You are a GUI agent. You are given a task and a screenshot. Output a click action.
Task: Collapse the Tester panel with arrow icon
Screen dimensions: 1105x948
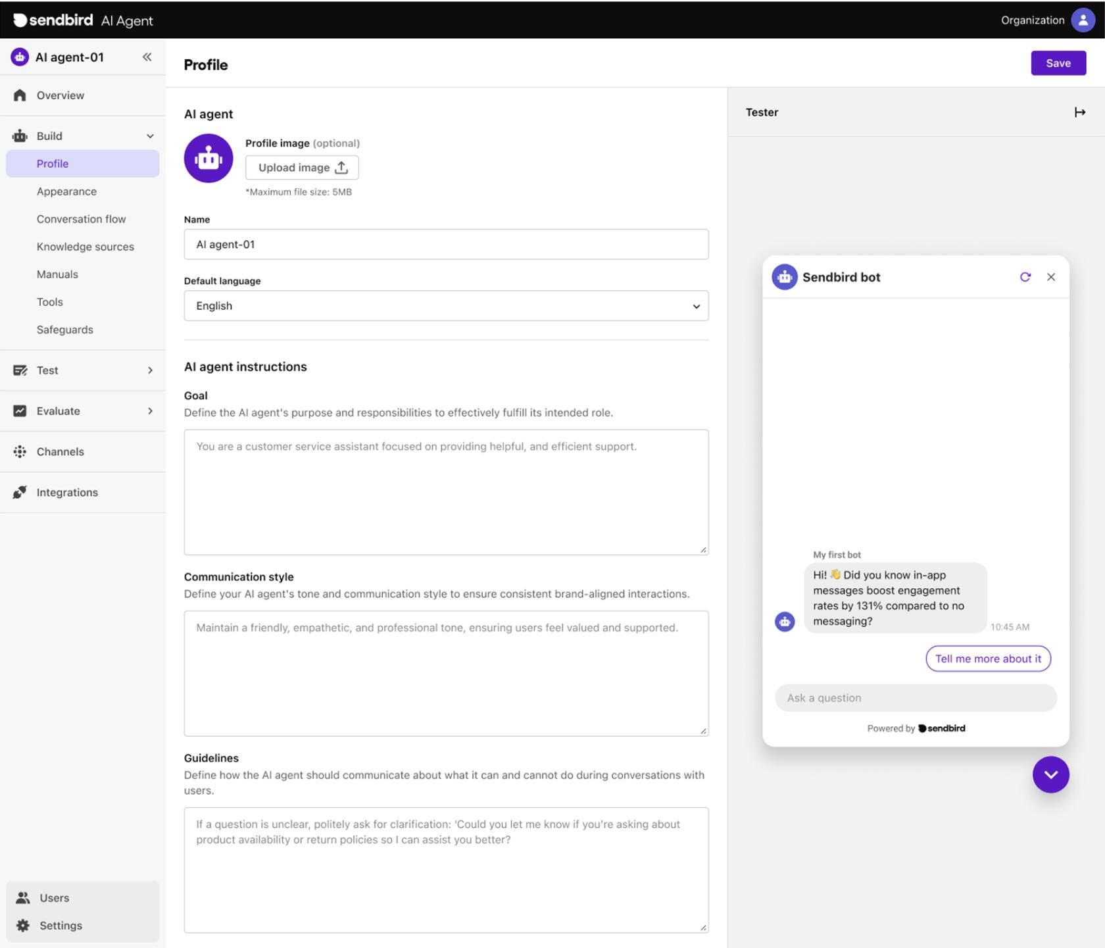point(1079,112)
